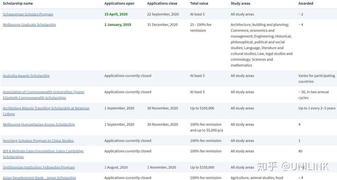337x180 pixels.
Task: Click the Applications close column header
Action: (x=162, y=3)
